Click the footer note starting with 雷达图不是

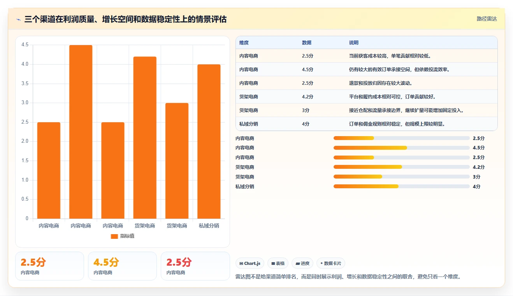(348, 277)
